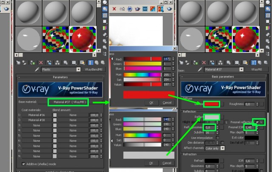
Task: Close the red color selector dialog
Action: pyautogui.click(x=175, y=48)
